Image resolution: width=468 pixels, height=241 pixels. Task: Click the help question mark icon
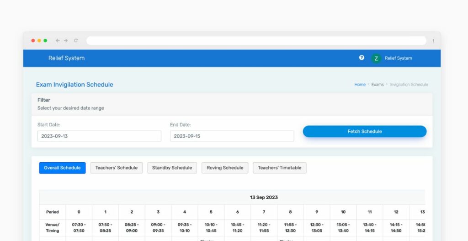click(362, 58)
